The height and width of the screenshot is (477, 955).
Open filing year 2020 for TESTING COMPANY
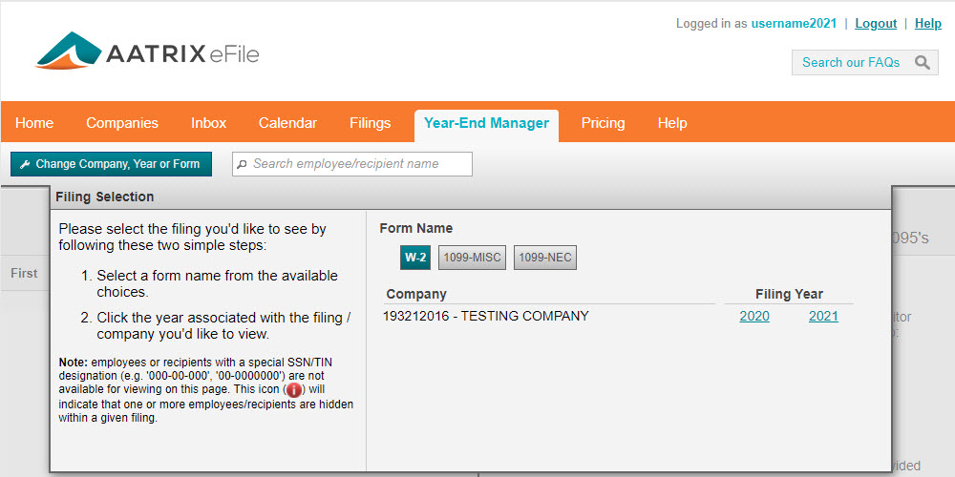point(754,317)
